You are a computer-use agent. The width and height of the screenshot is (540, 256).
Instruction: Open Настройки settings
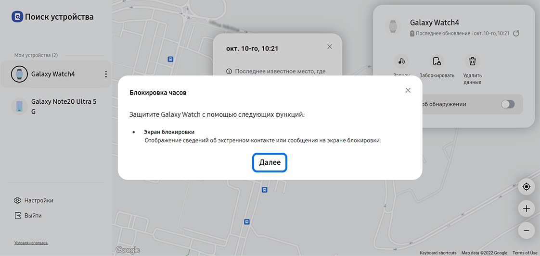tap(34, 200)
